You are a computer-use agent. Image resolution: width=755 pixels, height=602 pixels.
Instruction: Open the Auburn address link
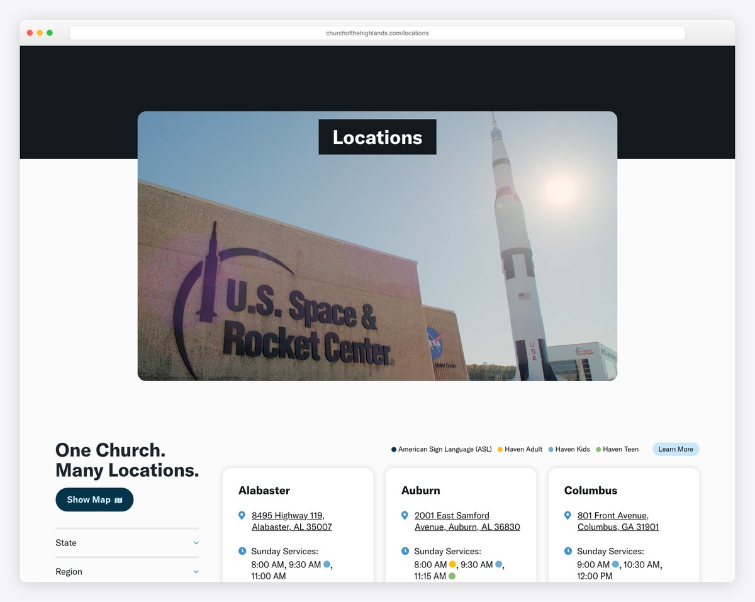pyautogui.click(x=467, y=521)
